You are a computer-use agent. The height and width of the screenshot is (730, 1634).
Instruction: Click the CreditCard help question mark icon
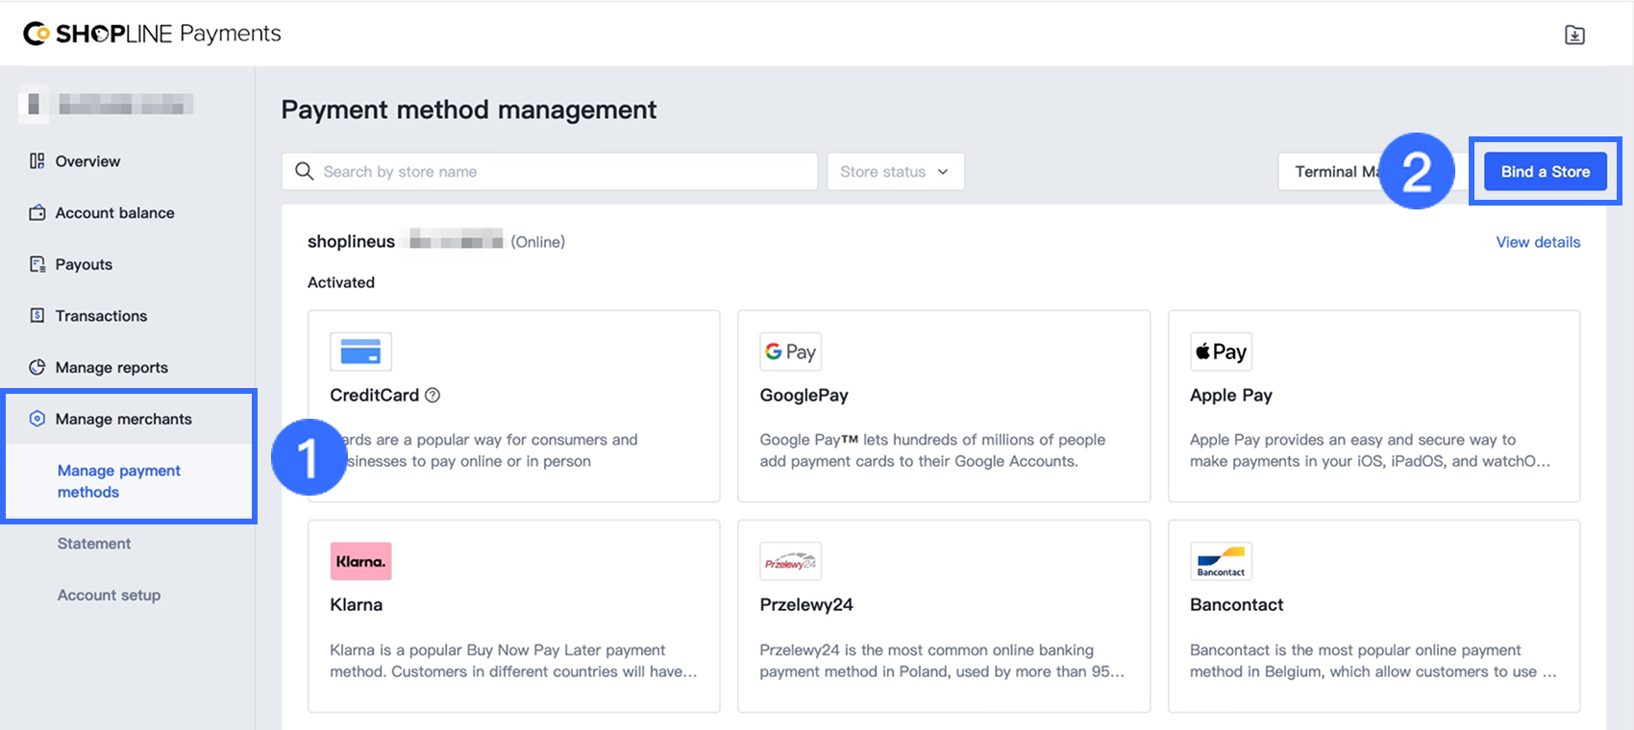(x=433, y=395)
